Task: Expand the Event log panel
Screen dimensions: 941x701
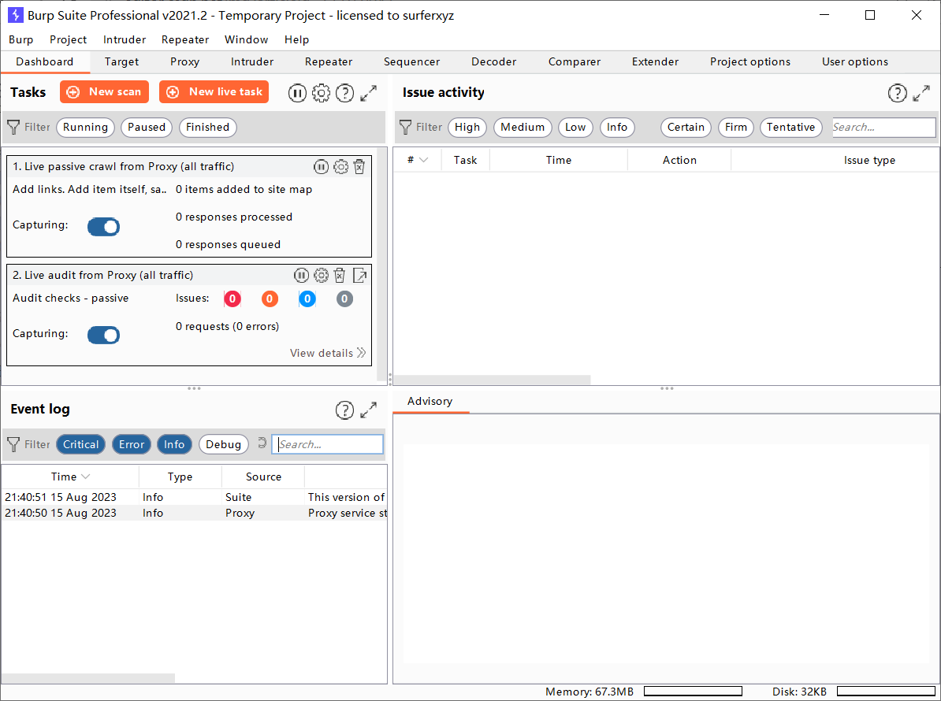Action: (369, 410)
